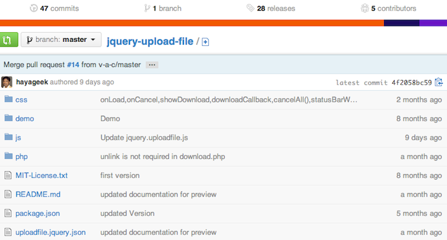Click the dark navy language bar segment
The image size is (447, 240).
(402, 23)
